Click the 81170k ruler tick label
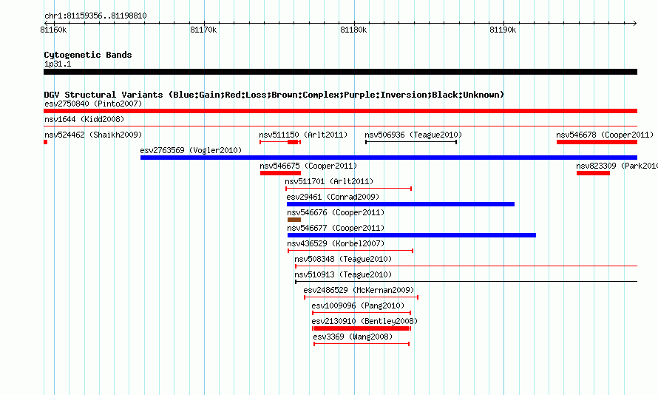 pyautogui.click(x=203, y=30)
